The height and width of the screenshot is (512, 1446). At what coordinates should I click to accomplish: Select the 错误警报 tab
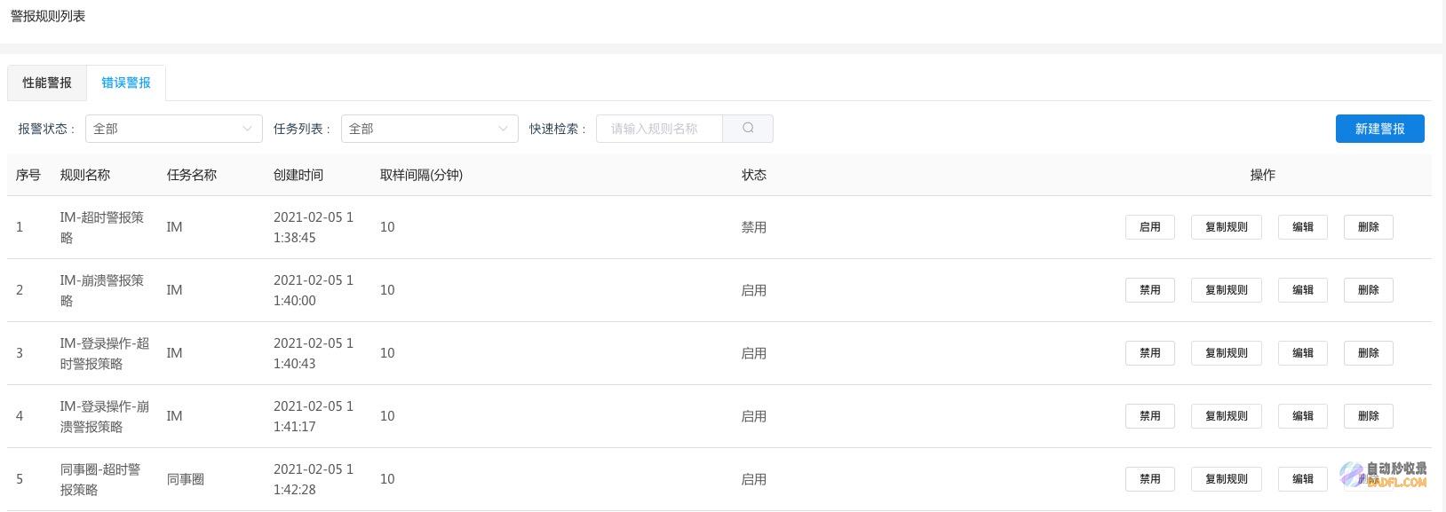(x=126, y=83)
